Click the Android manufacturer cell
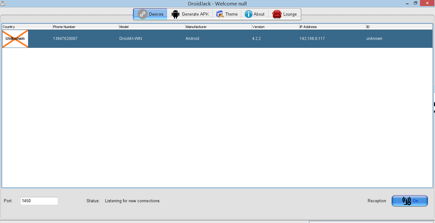 218,39
